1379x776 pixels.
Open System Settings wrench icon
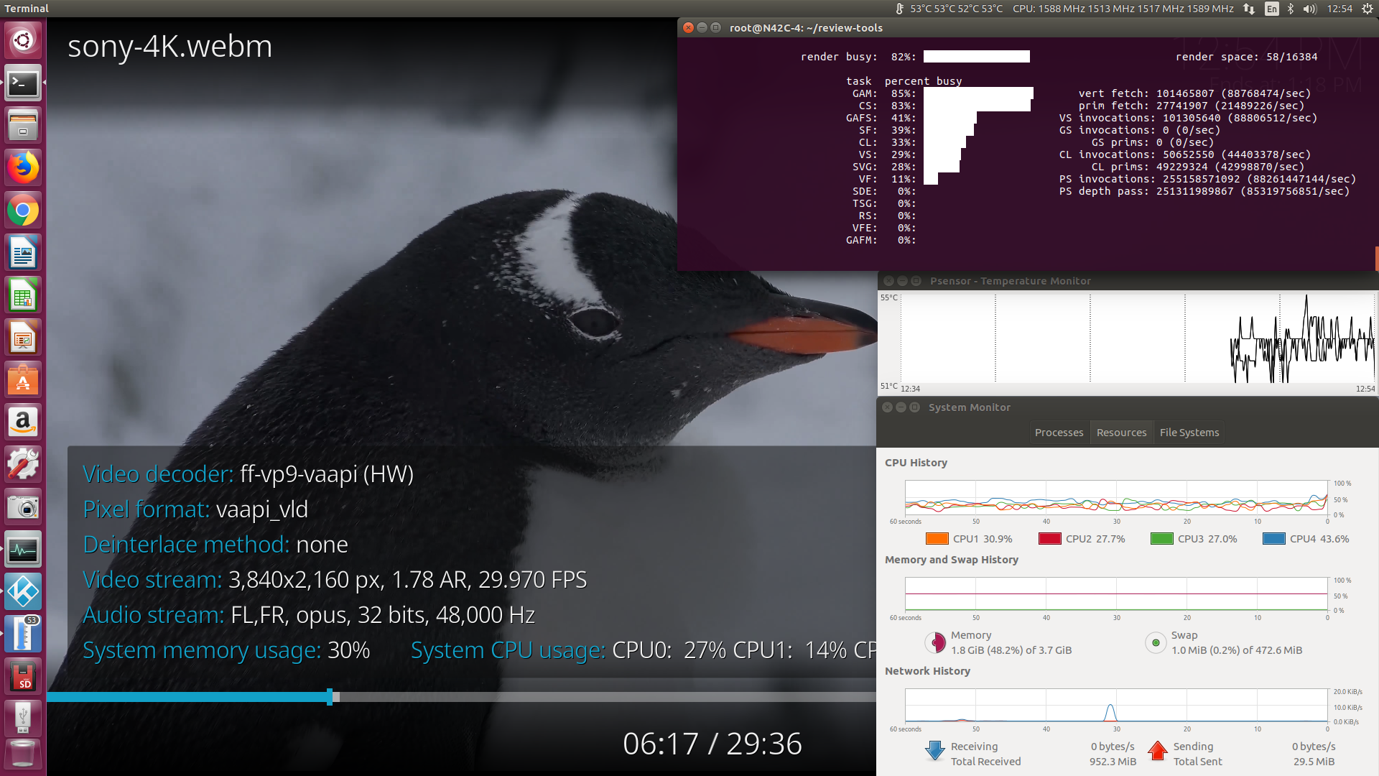pyautogui.click(x=23, y=465)
